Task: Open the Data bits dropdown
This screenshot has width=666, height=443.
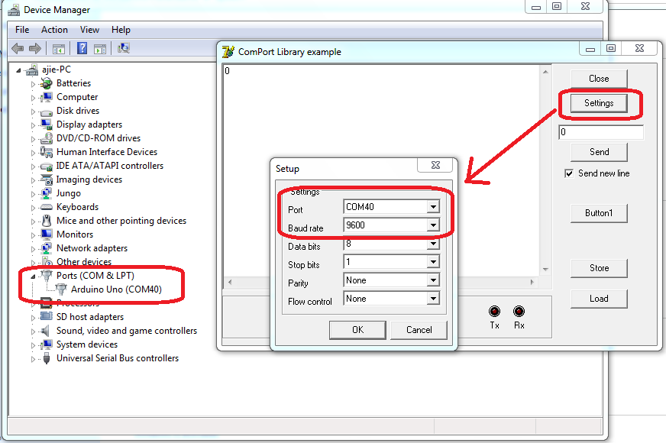Action: [x=433, y=244]
